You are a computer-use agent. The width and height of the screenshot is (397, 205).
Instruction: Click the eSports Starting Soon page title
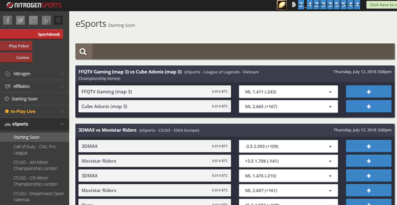point(105,24)
